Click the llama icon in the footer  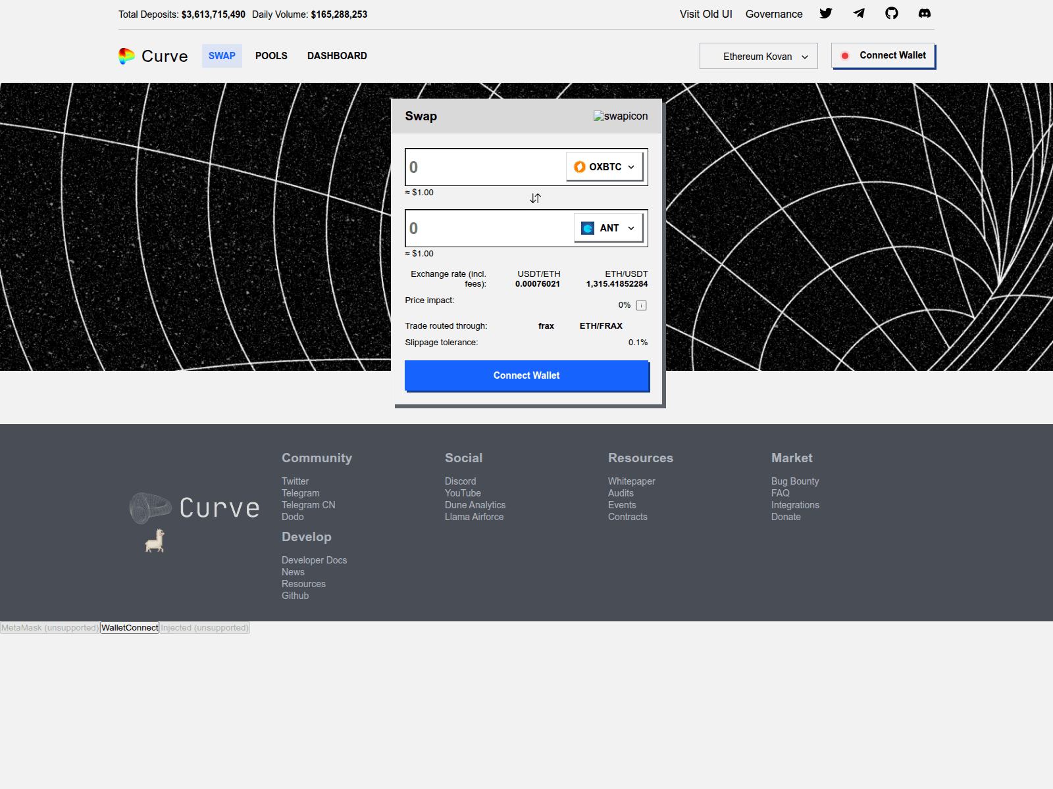(x=155, y=540)
